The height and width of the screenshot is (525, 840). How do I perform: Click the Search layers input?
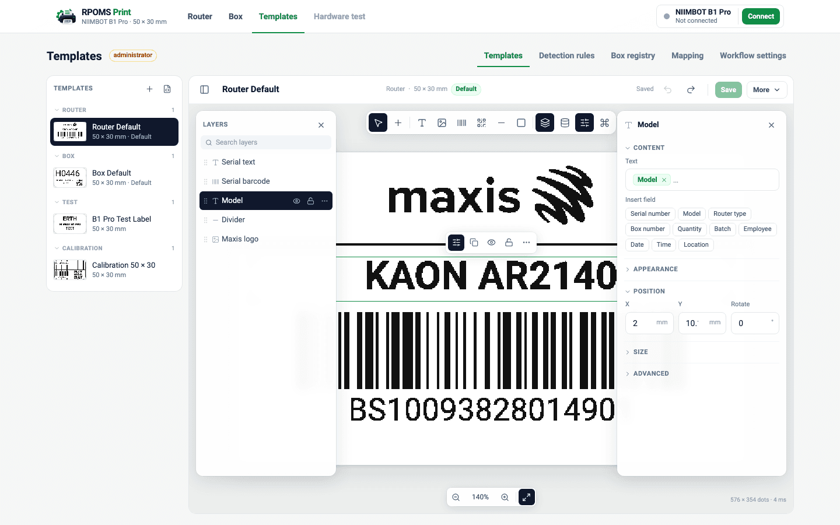click(266, 142)
